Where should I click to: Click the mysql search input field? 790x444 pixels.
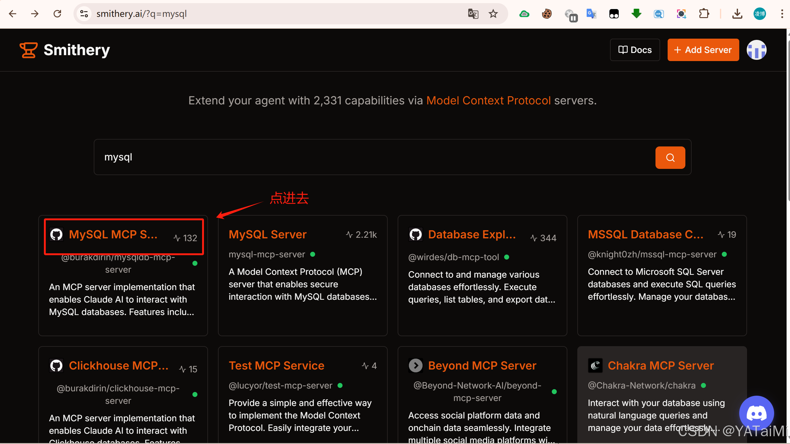tap(374, 157)
